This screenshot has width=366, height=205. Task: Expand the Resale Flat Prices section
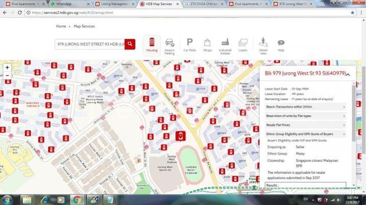pos(305,125)
